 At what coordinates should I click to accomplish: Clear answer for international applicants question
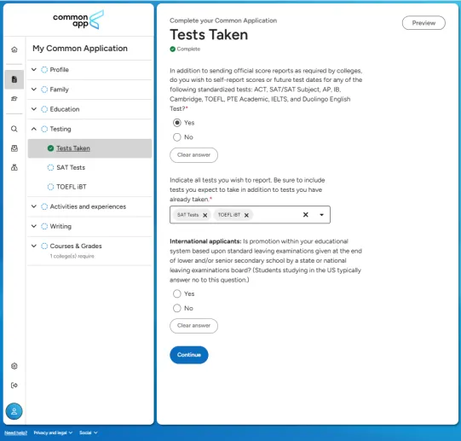click(193, 326)
